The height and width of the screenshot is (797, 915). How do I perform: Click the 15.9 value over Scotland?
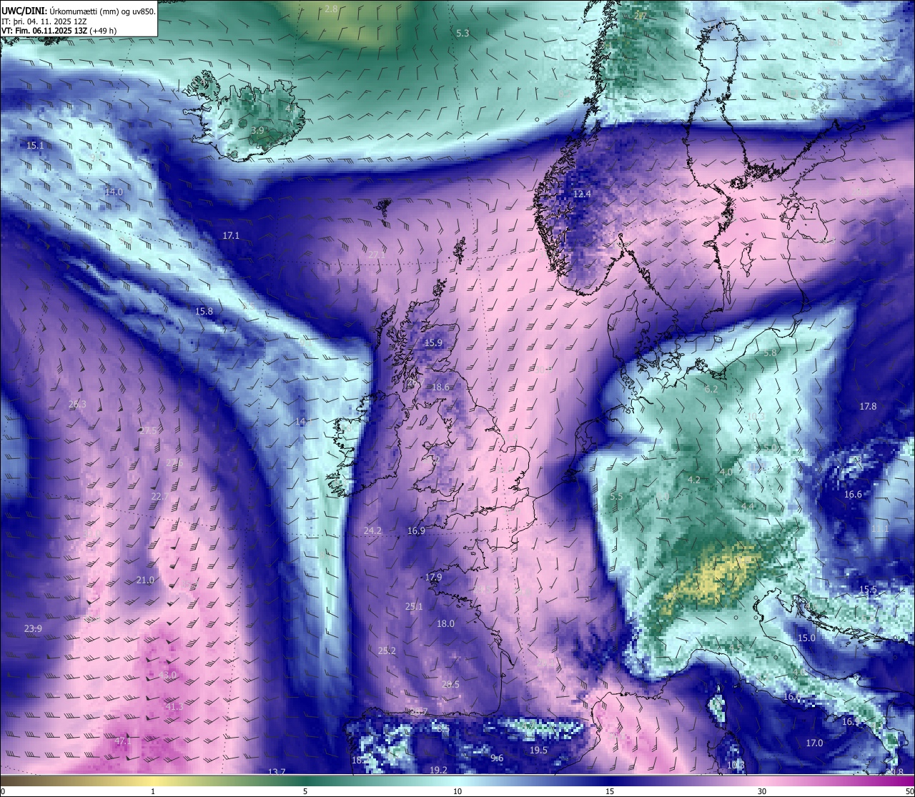(433, 343)
